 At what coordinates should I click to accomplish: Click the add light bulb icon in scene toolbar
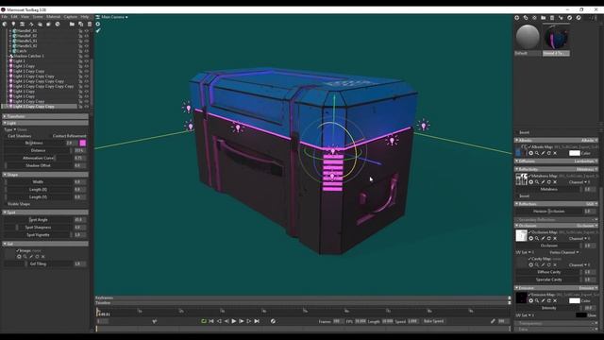[x=13, y=25]
